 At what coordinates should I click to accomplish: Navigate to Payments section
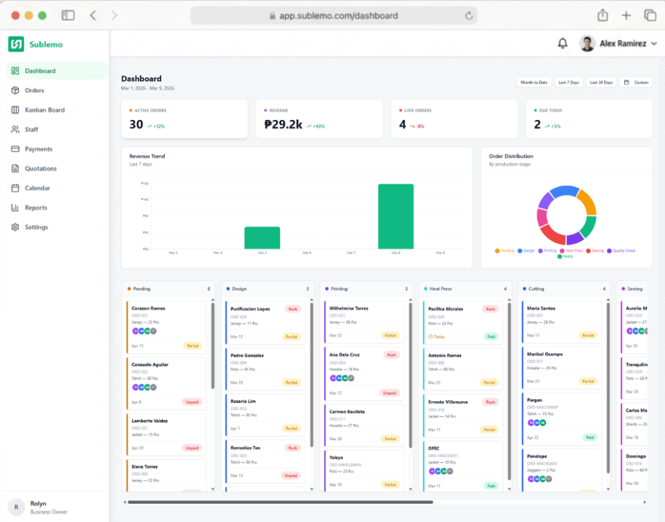(x=57, y=149)
